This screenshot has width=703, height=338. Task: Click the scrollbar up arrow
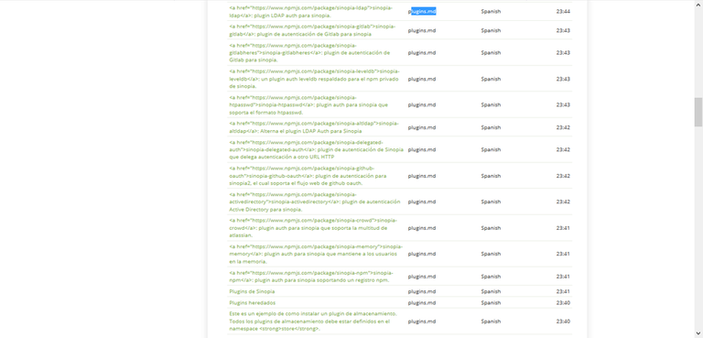(698, 5)
